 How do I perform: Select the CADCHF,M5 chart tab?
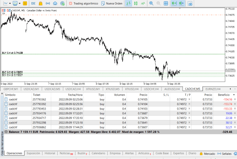coord(193,89)
